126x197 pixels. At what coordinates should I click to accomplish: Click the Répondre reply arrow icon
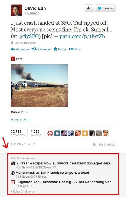pos(13,49)
